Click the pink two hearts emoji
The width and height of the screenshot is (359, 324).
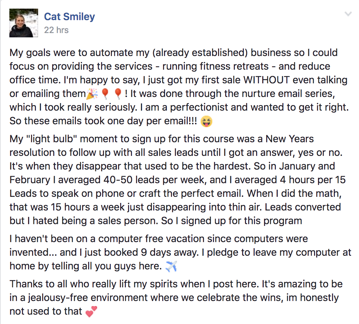91,311
